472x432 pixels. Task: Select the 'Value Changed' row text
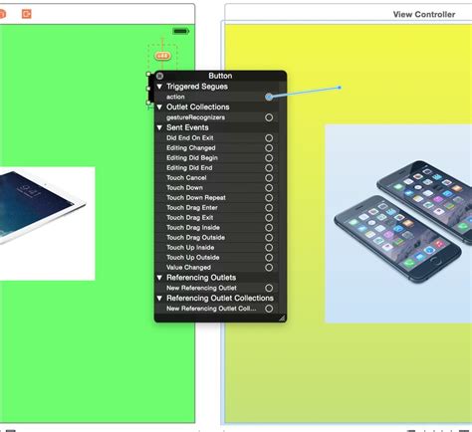pyautogui.click(x=188, y=268)
